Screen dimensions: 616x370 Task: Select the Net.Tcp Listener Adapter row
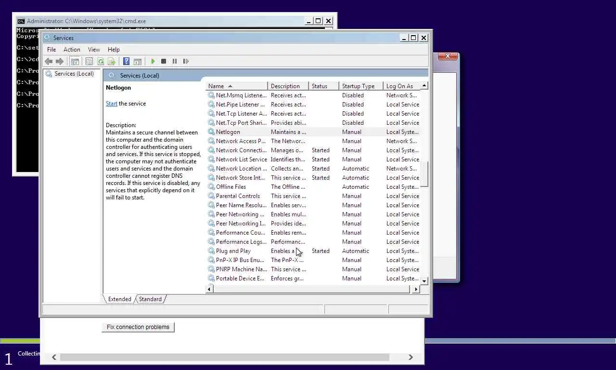tap(313, 114)
